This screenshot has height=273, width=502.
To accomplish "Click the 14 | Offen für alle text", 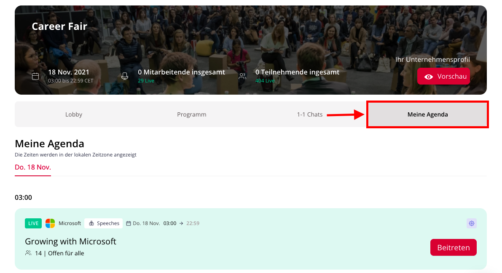I will [x=59, y=253].
